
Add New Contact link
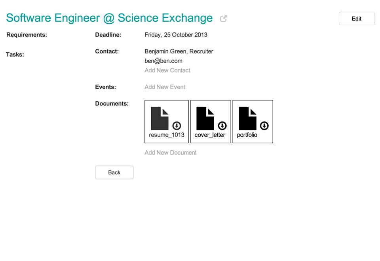point(167,70)
